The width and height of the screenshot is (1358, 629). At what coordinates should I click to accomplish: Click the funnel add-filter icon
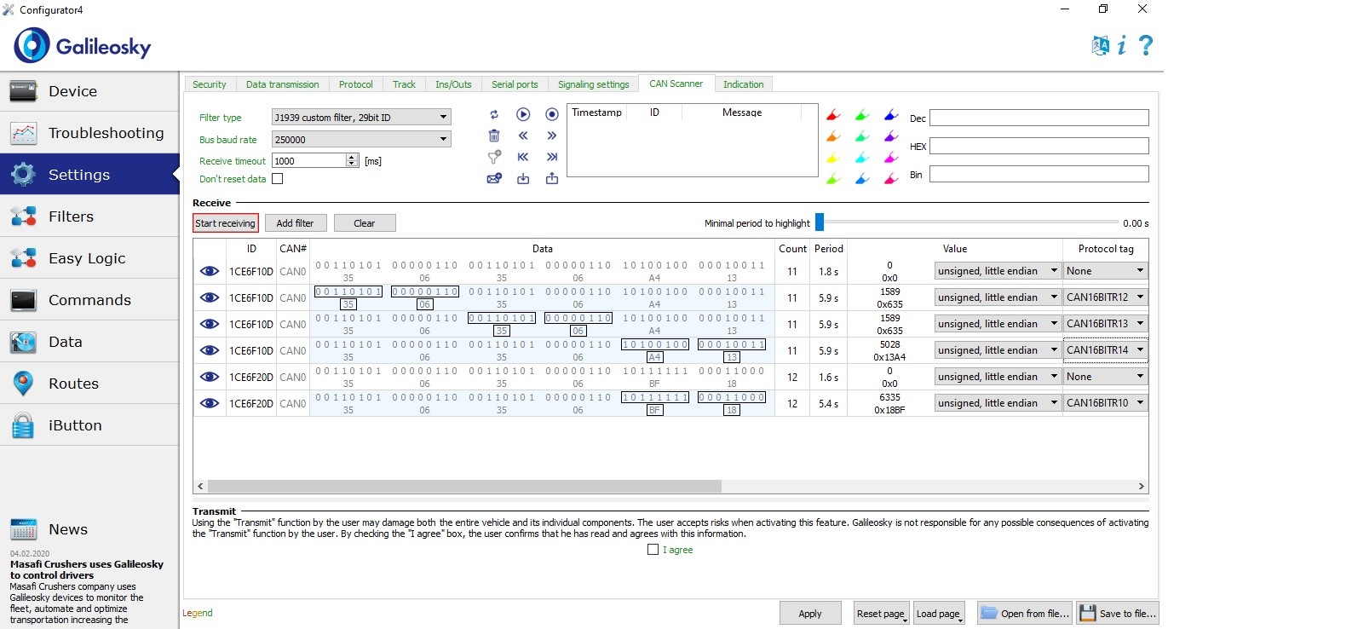tap(494, 157)
